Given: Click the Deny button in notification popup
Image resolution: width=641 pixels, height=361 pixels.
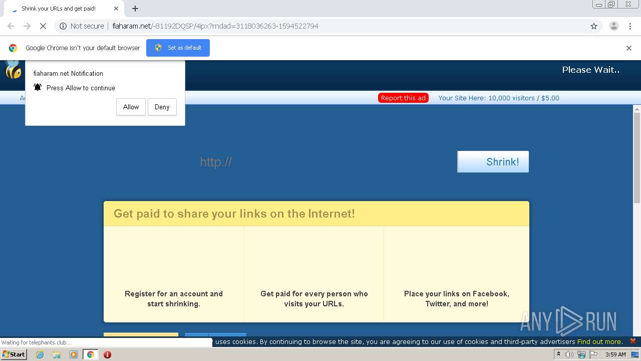Looking at the screenshot, I should pyautogui.click(x=162, y=107).
